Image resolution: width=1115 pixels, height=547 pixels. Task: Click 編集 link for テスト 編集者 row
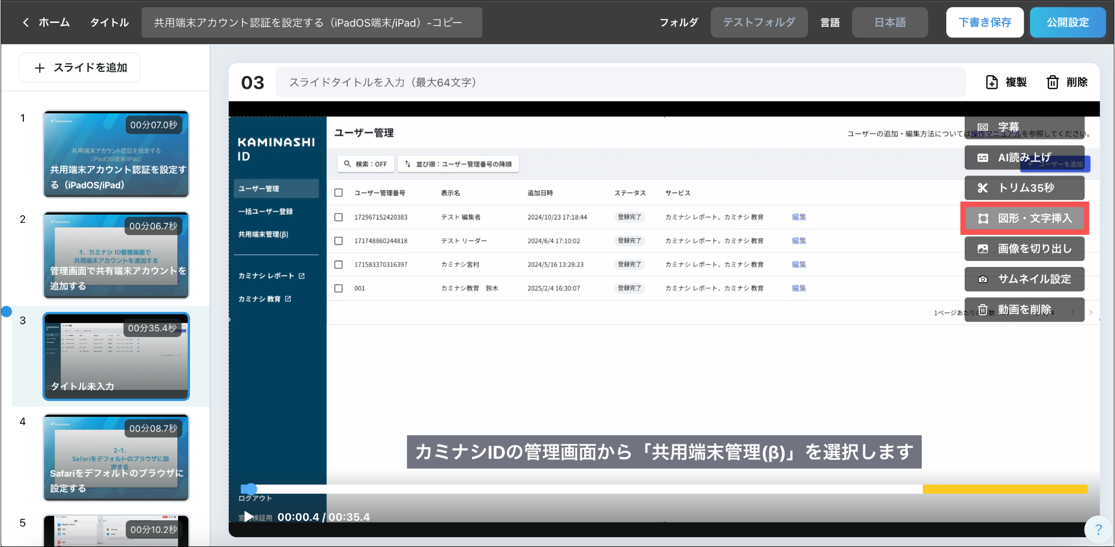(x=799, y=217)
